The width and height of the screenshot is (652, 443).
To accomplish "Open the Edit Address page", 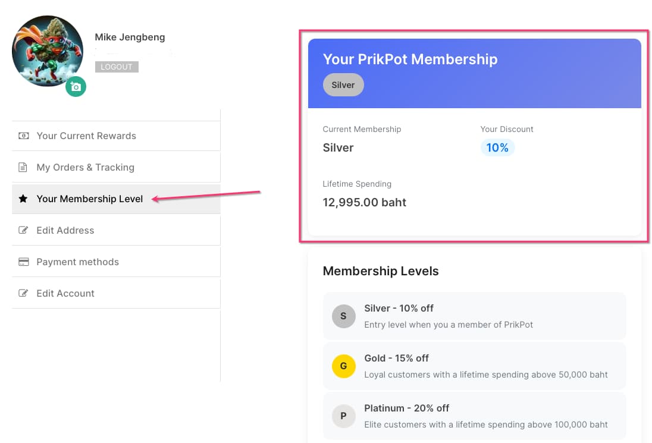I will tap(65, 230).
